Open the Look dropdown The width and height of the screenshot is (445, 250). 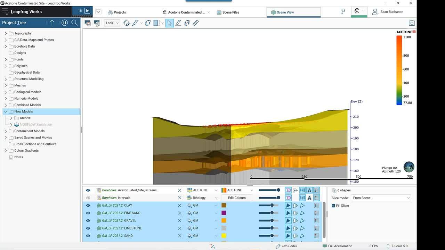point(112,23)
